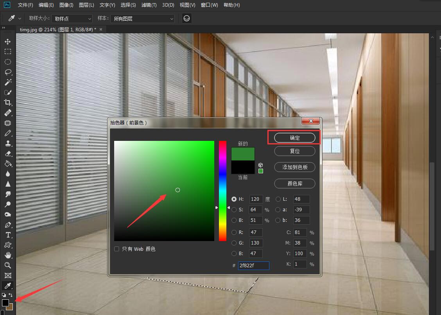This screenshot has width=441, height=315.
Task: Select the R red channel radio button
Action: [234, 232]
